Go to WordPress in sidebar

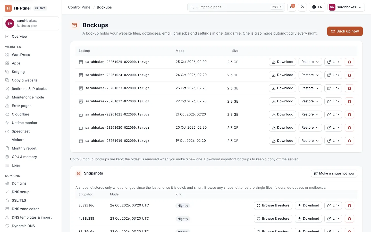point(31,55)
